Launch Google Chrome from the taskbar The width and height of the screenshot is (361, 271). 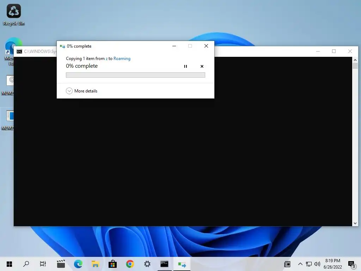130,264
